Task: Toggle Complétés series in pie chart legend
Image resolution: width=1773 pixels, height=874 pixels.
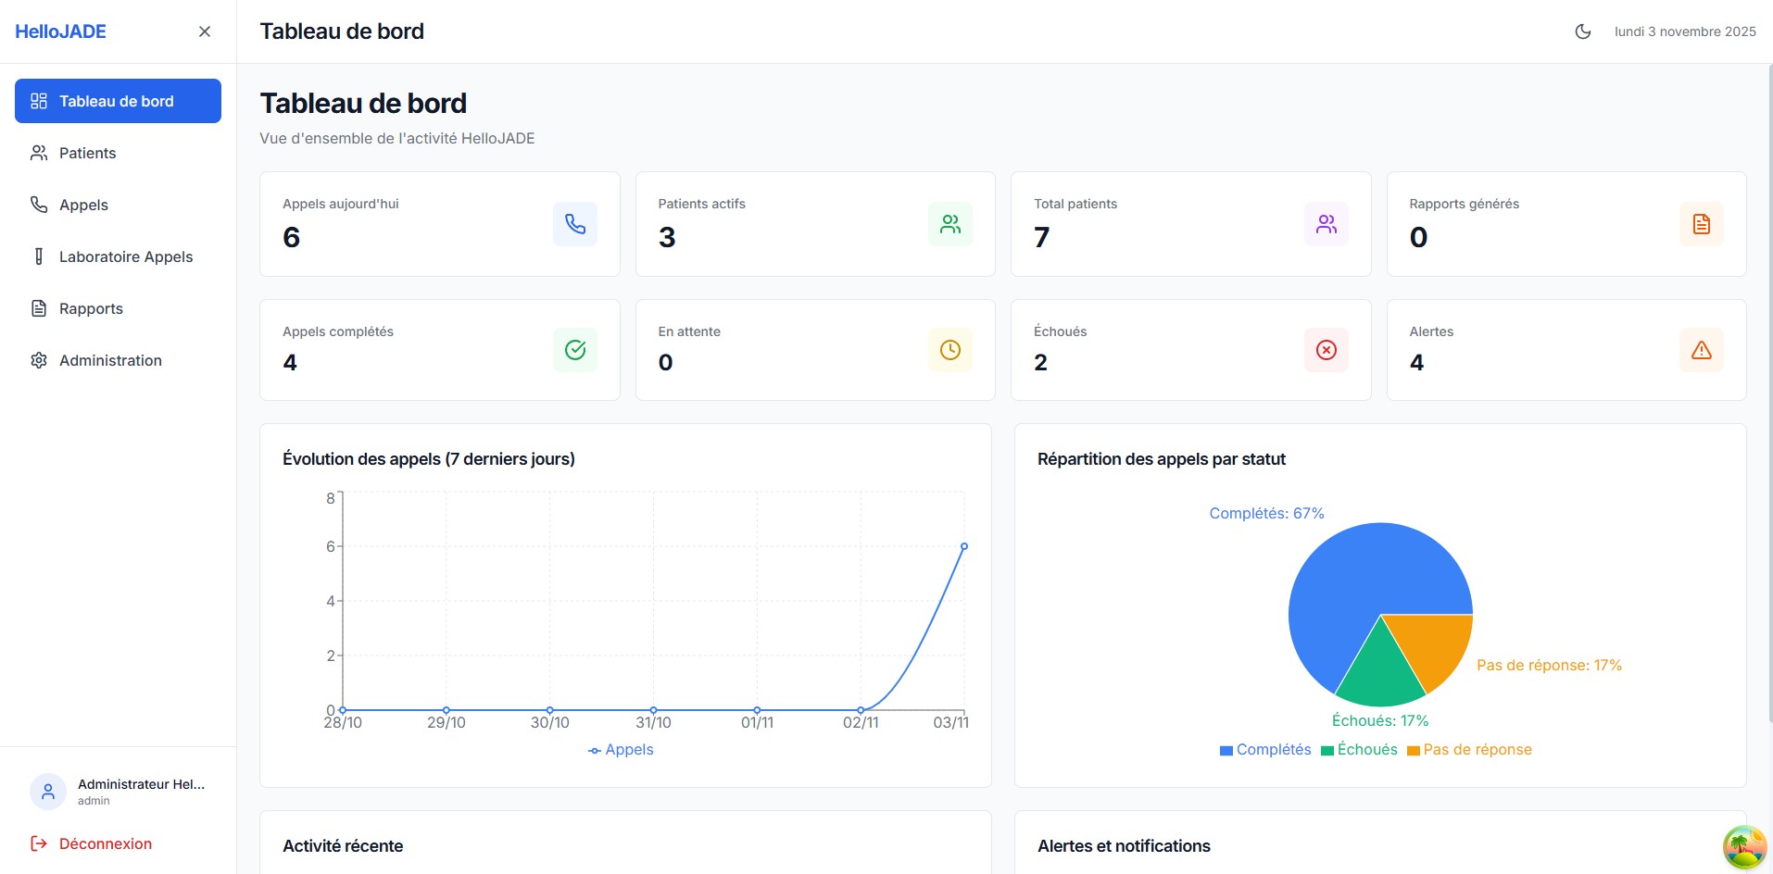Action: [x=1265, y=750]
